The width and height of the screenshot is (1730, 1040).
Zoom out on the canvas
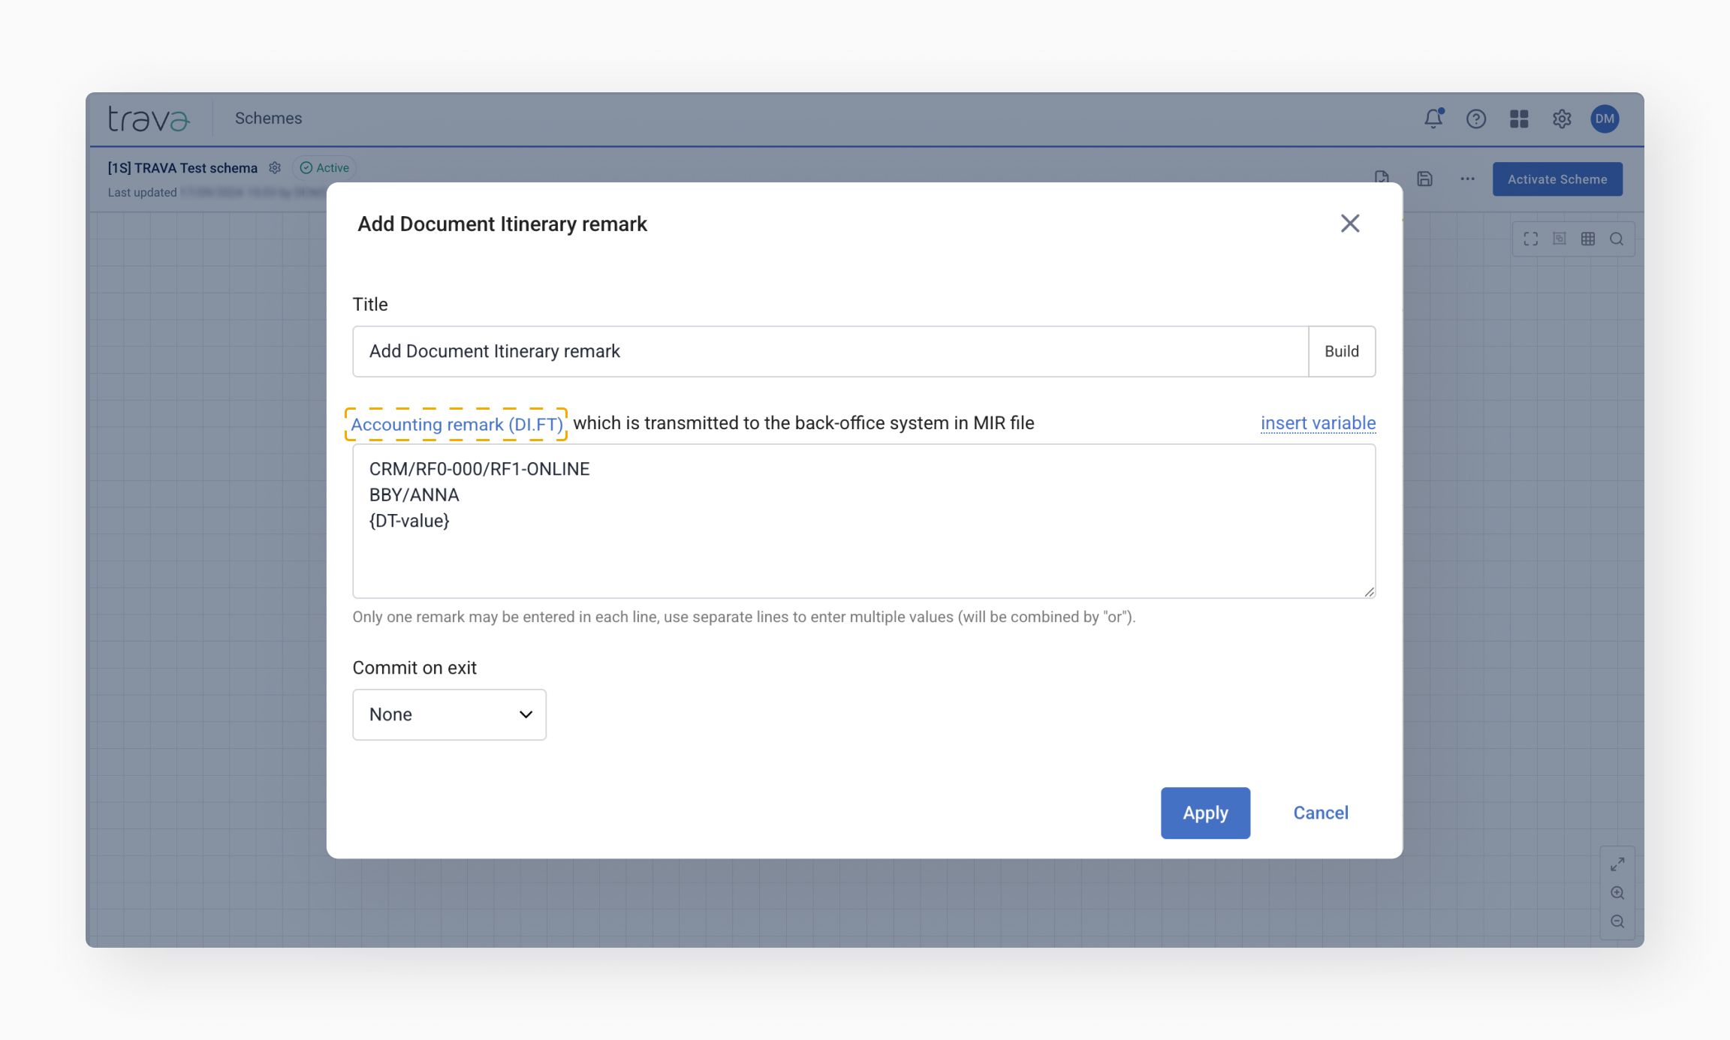click(x=1617, y=921)
